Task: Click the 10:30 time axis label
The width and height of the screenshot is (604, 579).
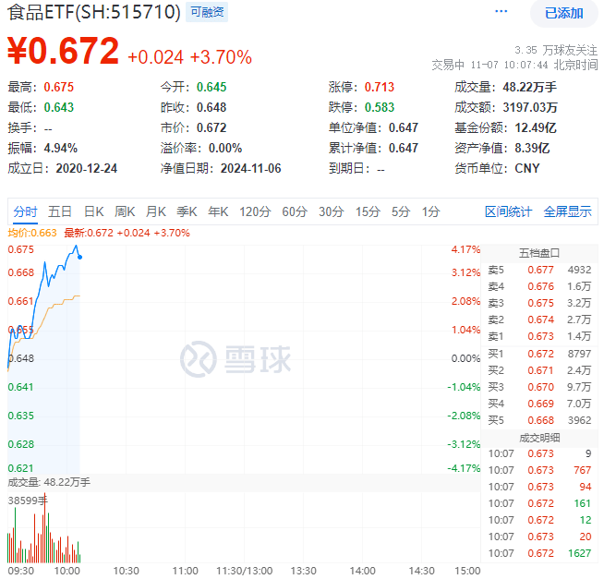Action: click(x=126, y=571)
